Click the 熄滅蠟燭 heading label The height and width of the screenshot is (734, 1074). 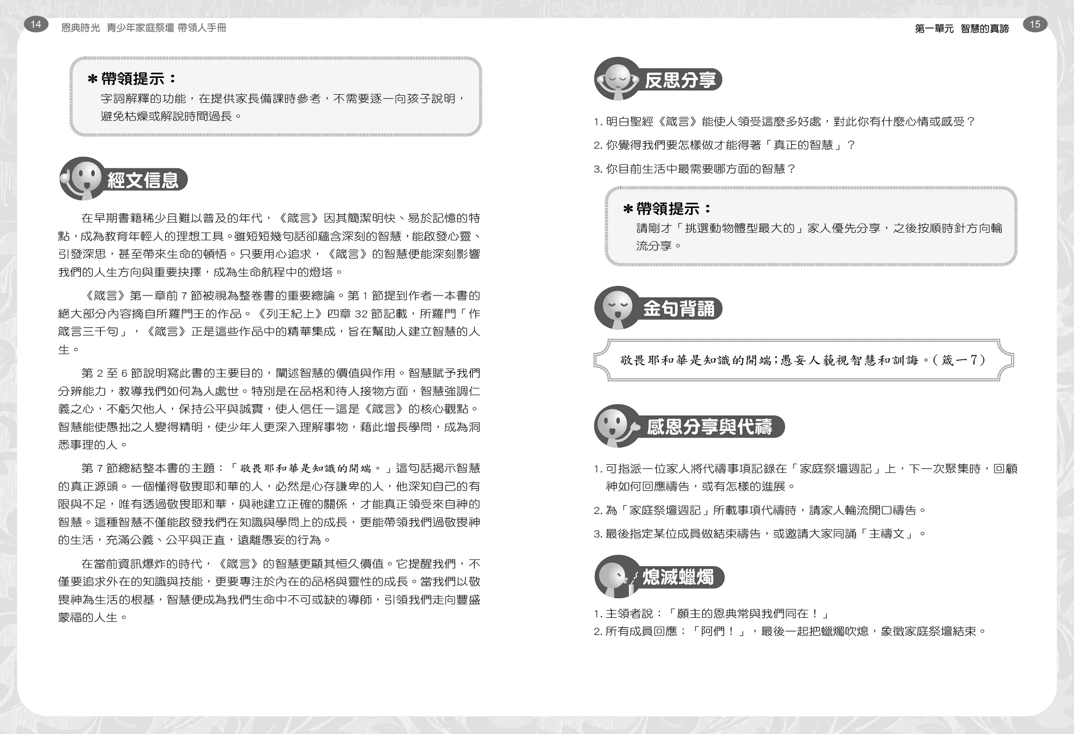click(678, 577)
